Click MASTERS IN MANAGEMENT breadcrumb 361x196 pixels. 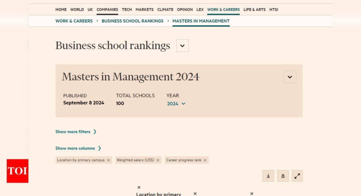[x=201, y=21]
